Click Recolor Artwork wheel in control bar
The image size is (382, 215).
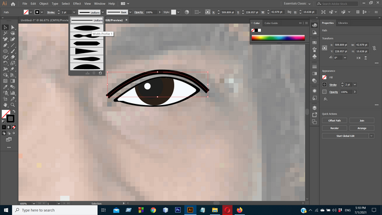(187, 12)
